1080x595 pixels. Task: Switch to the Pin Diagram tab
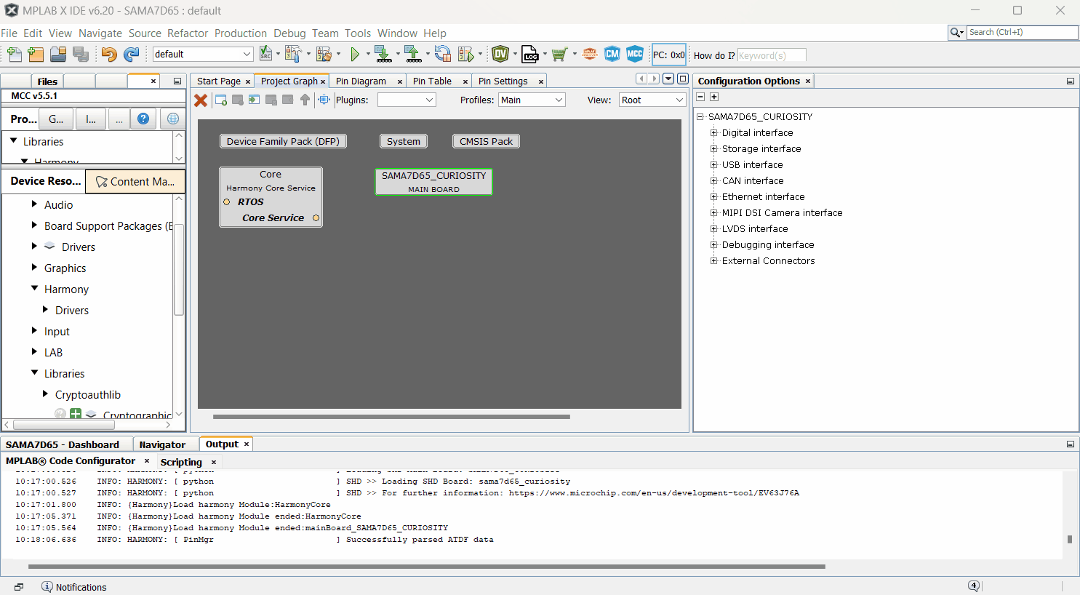pyautogui.click(x=361, y=81)
